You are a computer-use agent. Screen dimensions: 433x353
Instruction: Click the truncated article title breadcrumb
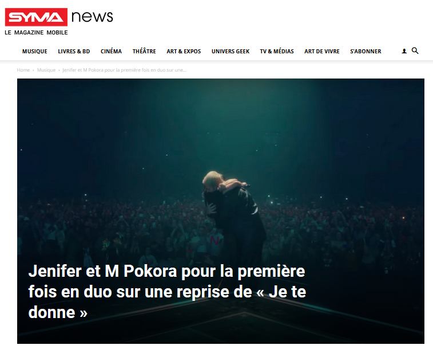coord(125,70)
